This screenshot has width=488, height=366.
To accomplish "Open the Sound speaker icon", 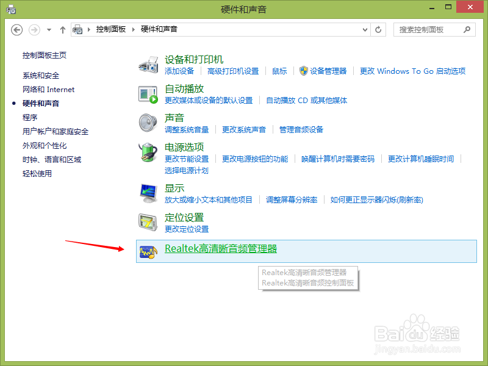I will click(148, 123).
